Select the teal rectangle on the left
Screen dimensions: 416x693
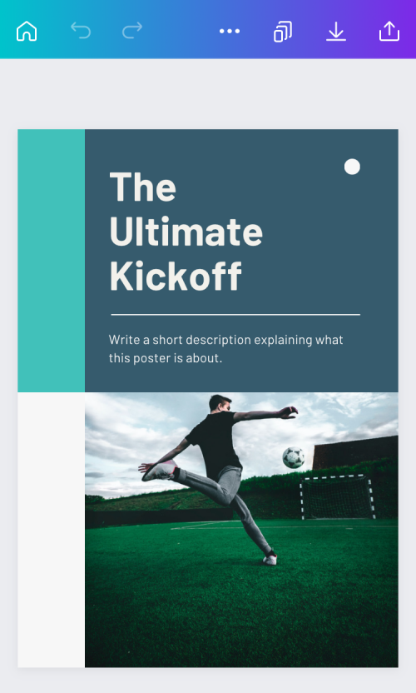pyautogui.click(x=52, y=261)
